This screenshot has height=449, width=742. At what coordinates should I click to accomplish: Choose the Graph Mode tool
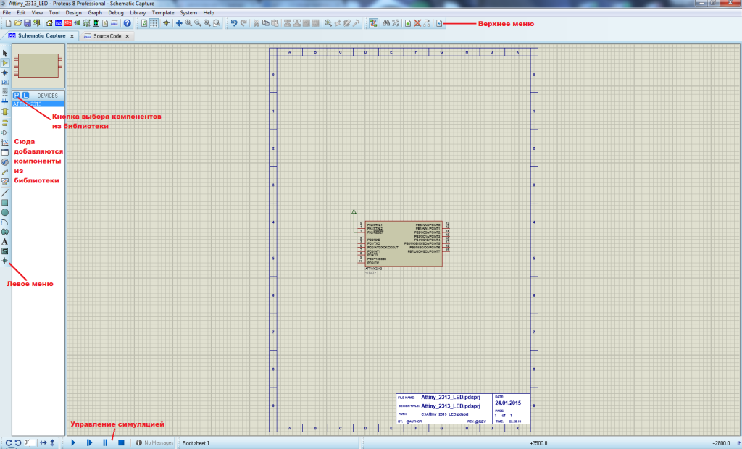coord(5,143)
